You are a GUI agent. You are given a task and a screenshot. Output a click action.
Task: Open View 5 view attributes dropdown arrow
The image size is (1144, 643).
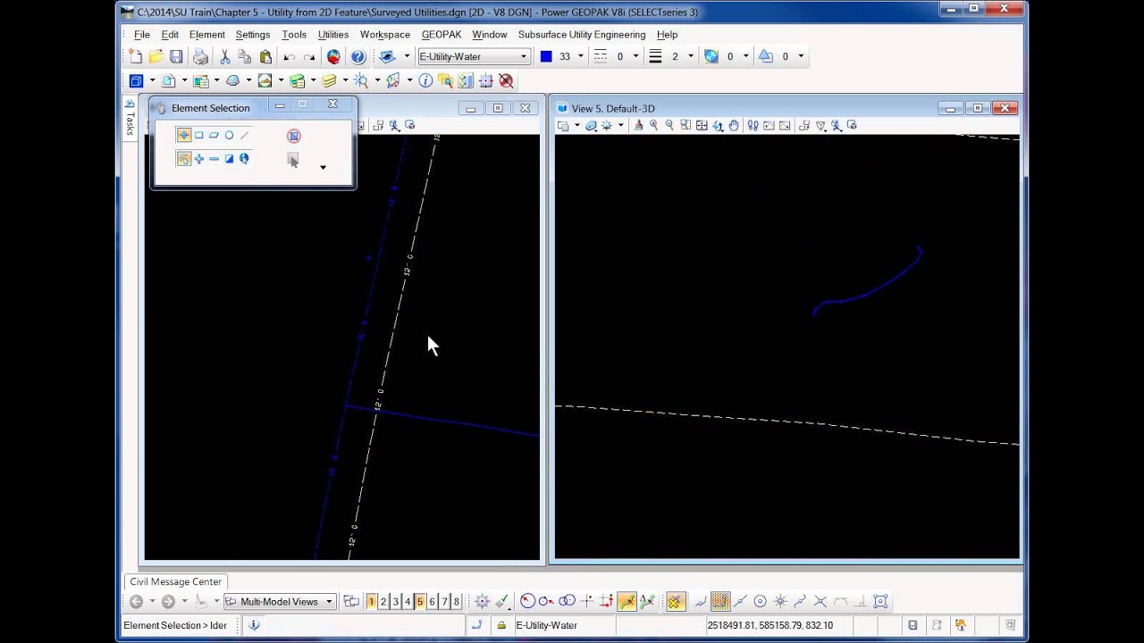coord(576,125)
